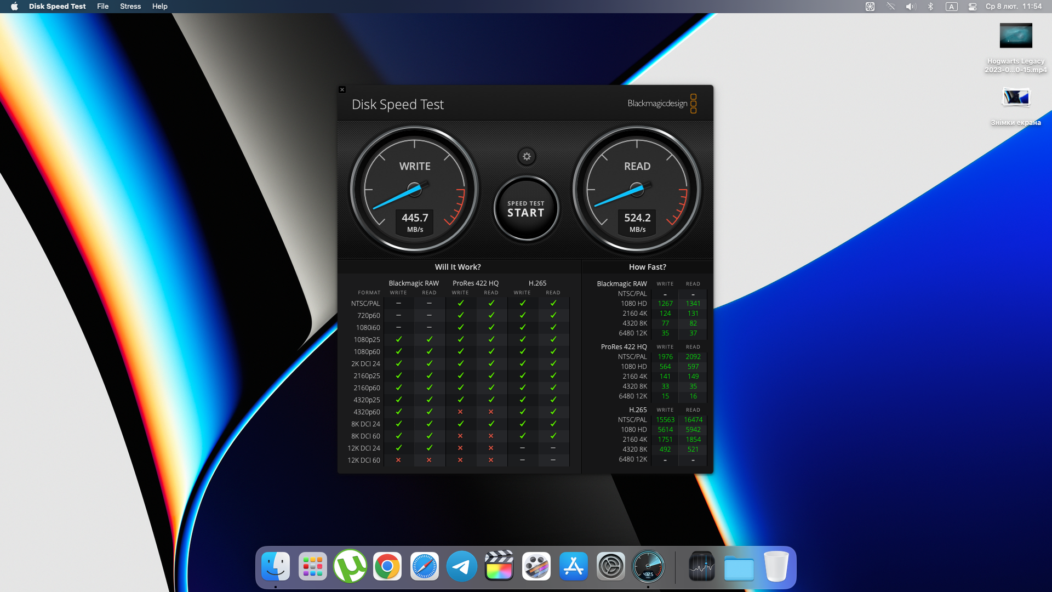This screenshot has width=1052, height=592.
Task: Select the Hogwarts Legacy mp4 file thumbnail
Action: pos(1016,36)
